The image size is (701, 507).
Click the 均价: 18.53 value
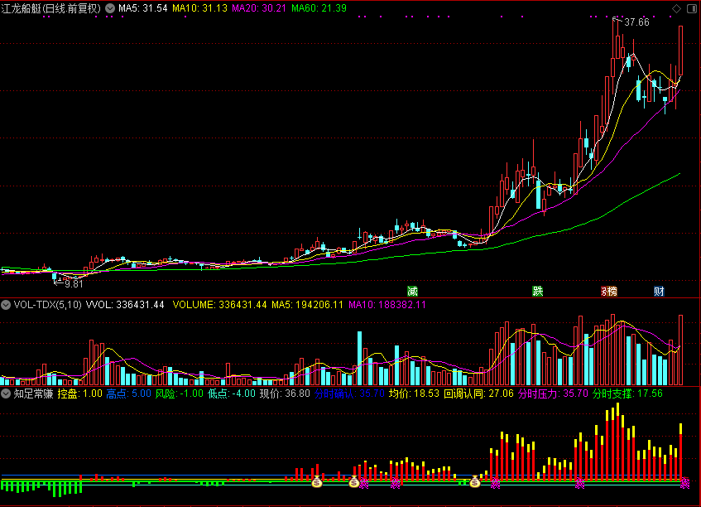(x=414, y=394)
